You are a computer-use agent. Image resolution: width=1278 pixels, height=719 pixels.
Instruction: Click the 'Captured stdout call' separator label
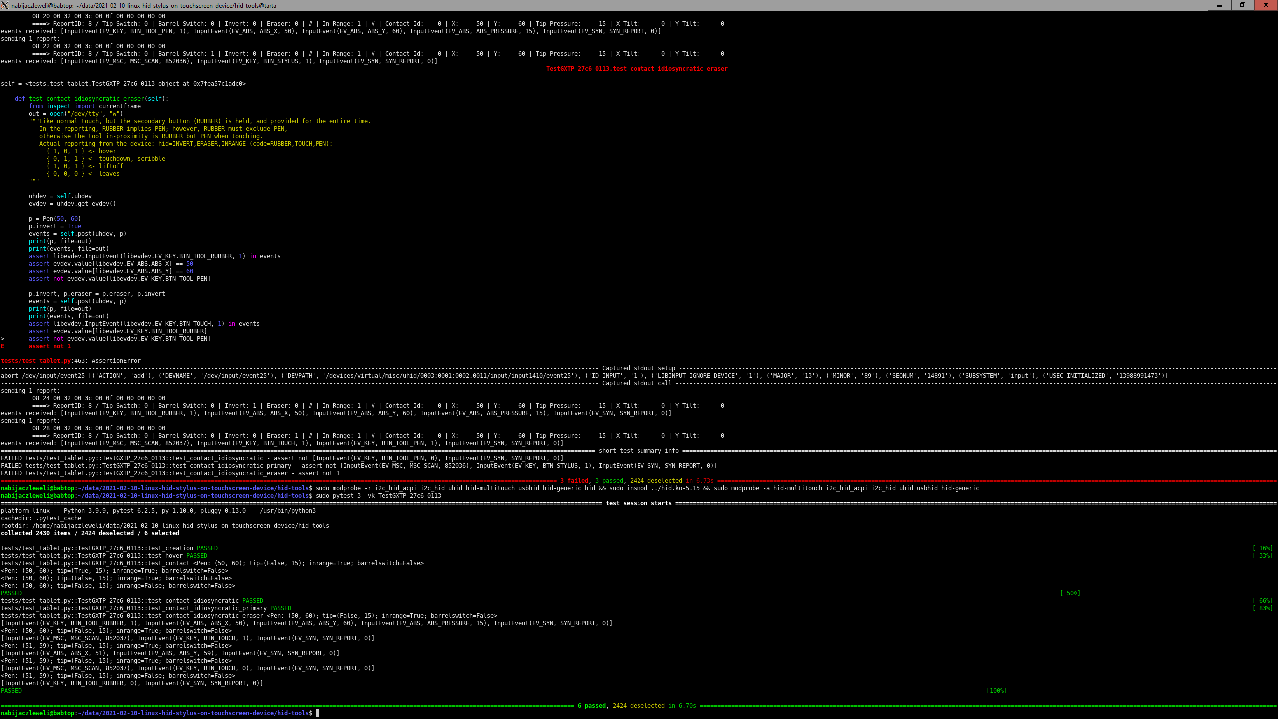[637, 383]
